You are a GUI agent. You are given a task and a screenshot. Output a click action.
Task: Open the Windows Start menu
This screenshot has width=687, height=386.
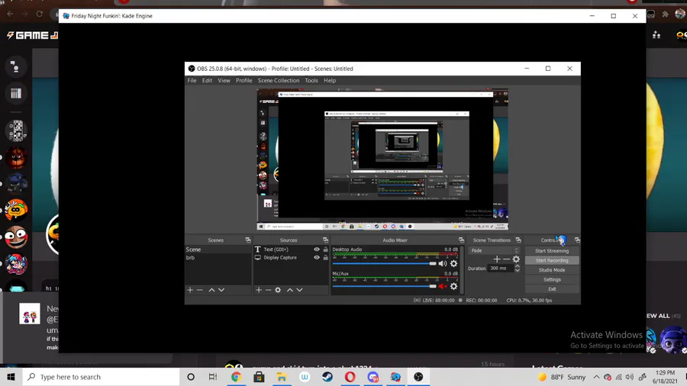pos(11,377)
